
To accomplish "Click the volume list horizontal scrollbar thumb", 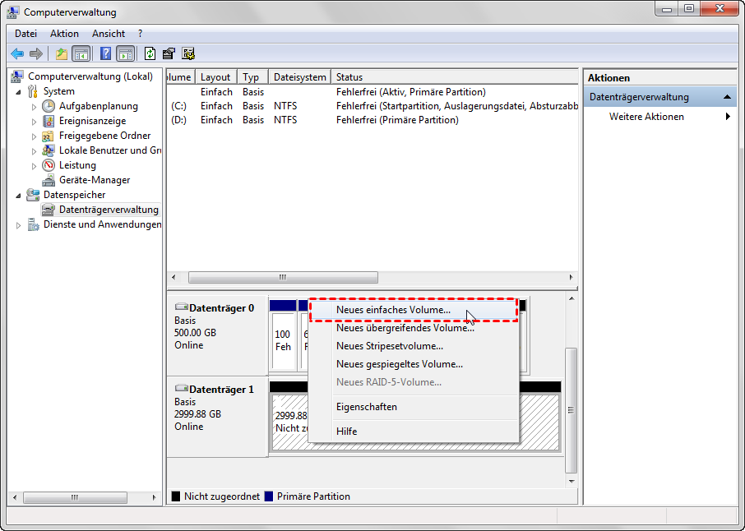I will 283,277.
